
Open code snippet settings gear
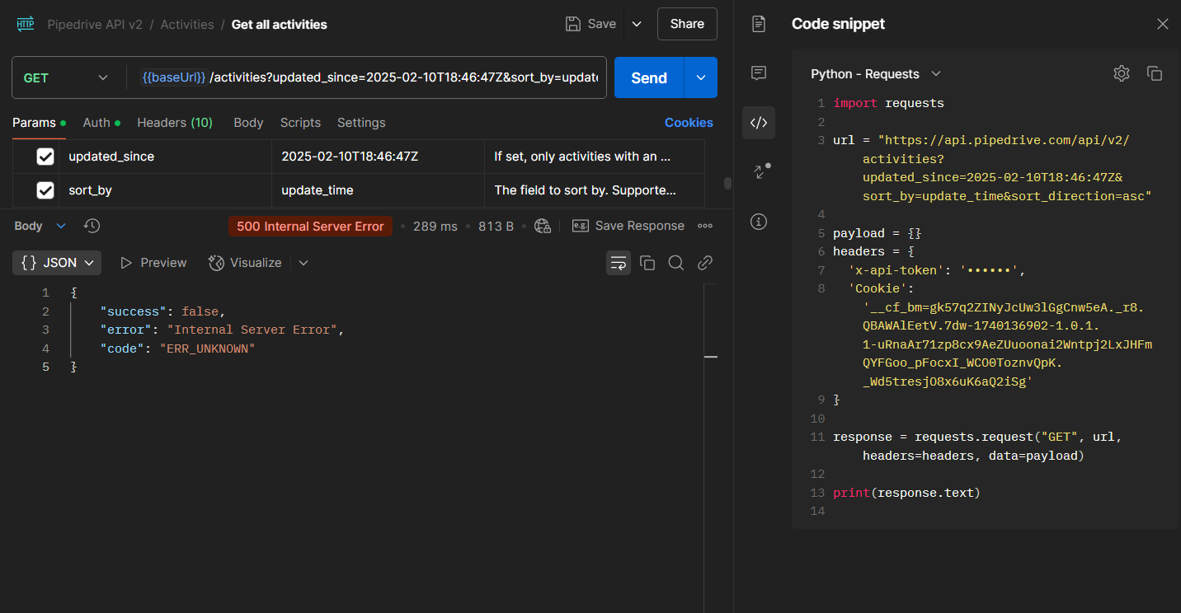tap(1121, 73)
